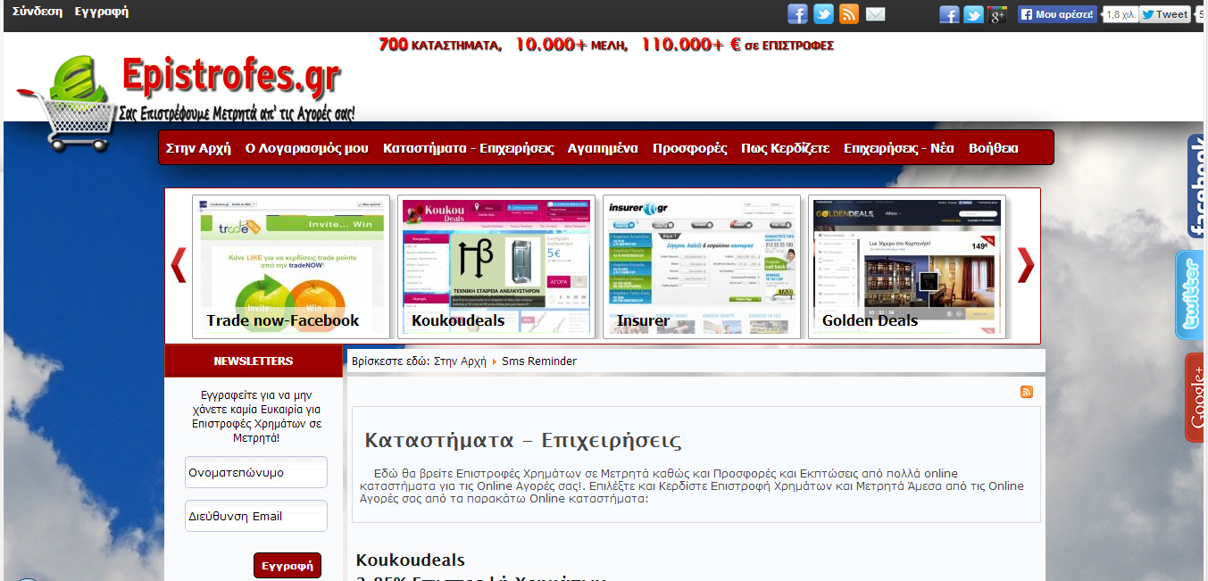Click into the 'Διεύθυνση Email' field
The height and width of the screenshot is (581, 1208).
click(256, 516)
